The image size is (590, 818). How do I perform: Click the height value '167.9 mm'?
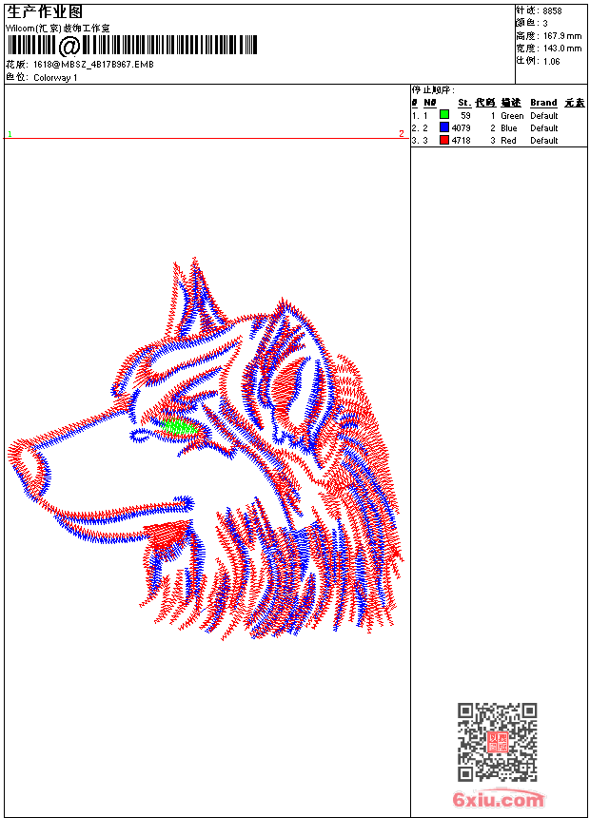click(x=562, y=36)
